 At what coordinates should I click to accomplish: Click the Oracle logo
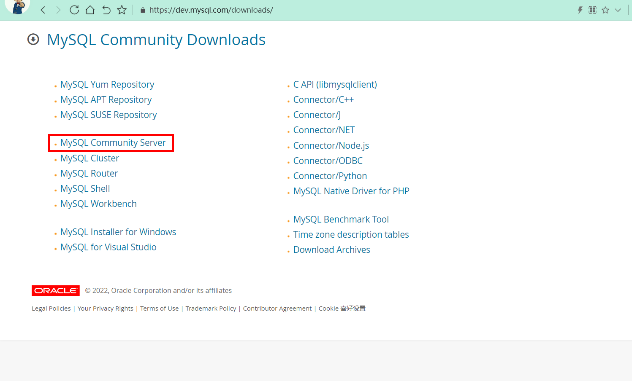click(x=56, y=290)
